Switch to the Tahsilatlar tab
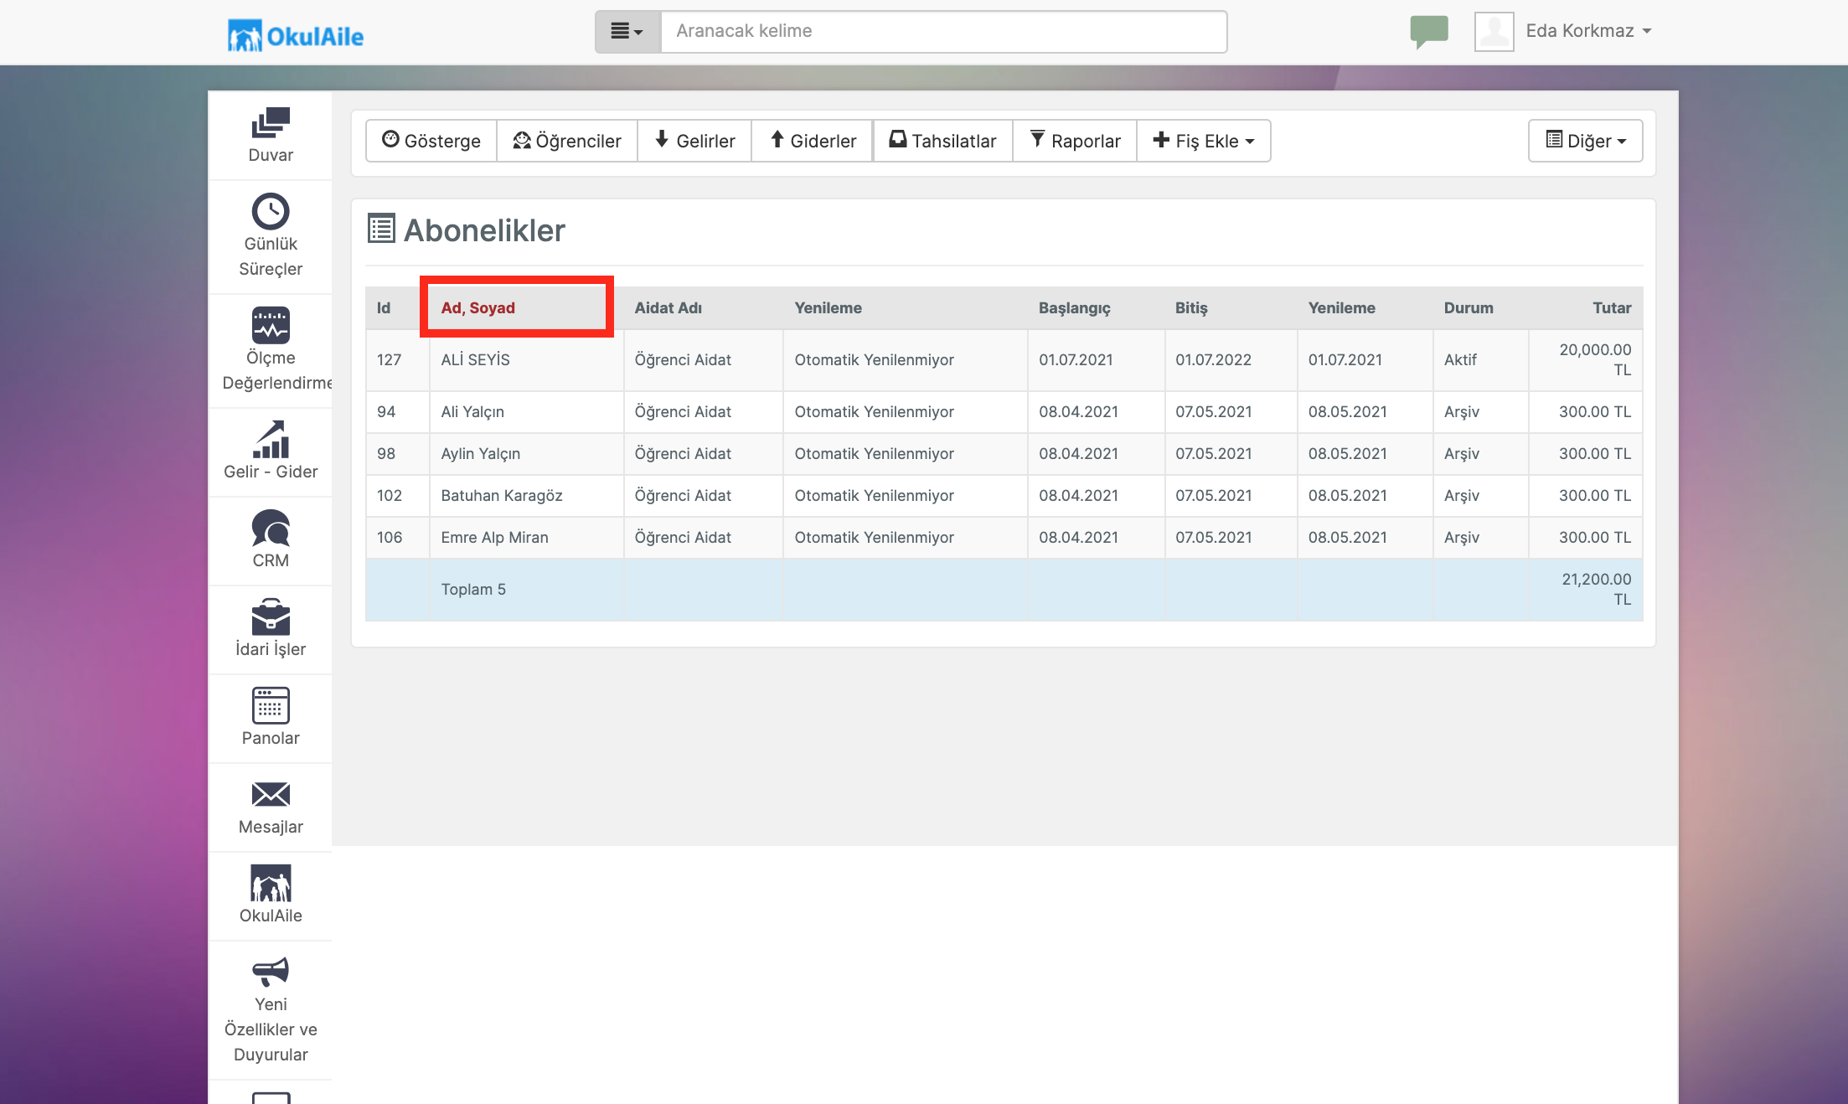 click(942, 141)
